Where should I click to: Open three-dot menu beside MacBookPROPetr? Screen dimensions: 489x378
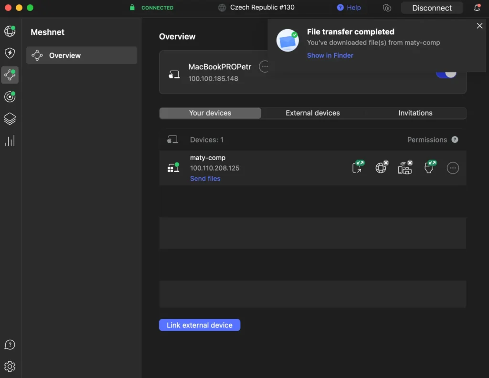point(264,67)
